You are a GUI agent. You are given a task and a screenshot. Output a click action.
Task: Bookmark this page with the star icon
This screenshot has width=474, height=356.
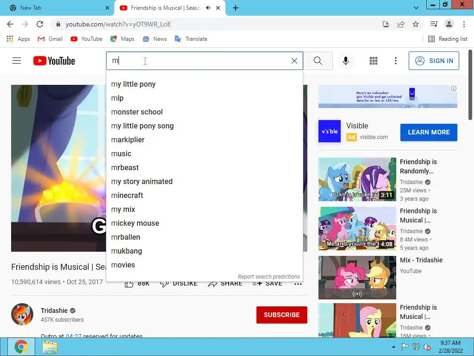(416, 24)
